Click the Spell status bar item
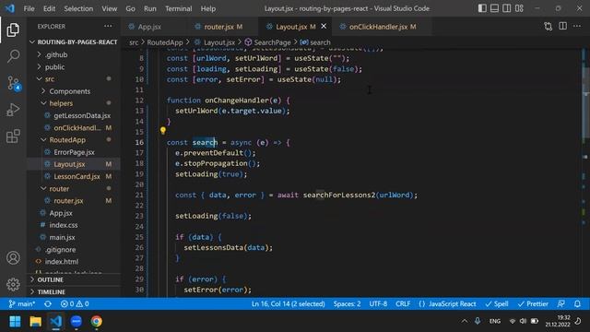 pos(497,303)
